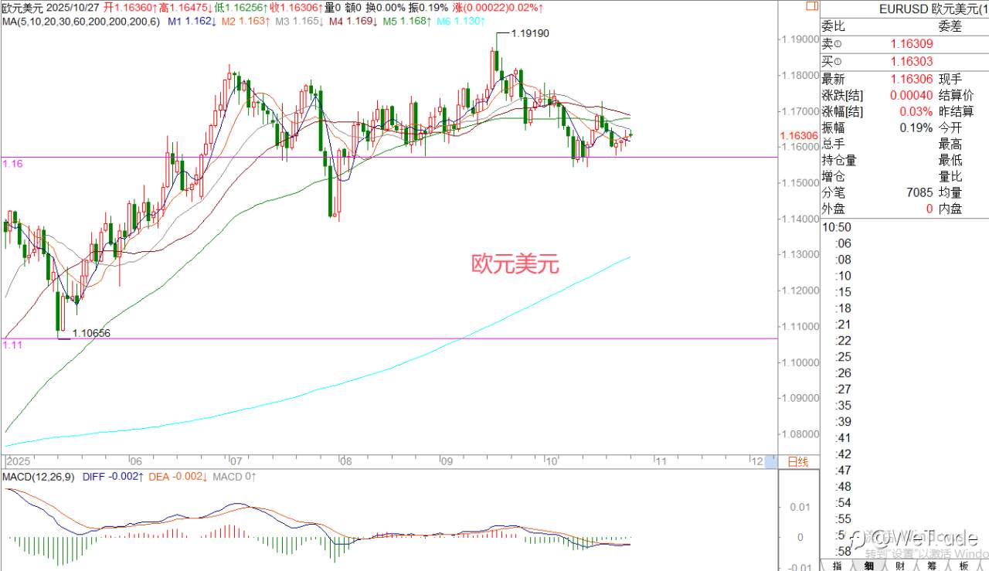Click the M3 1.165 moving average readout

pos(300,22)
